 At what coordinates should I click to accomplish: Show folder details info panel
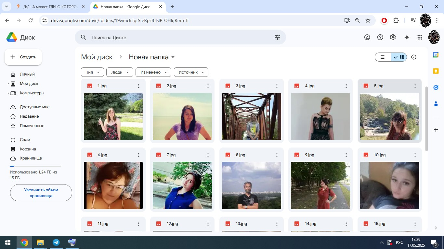[414, 57]
